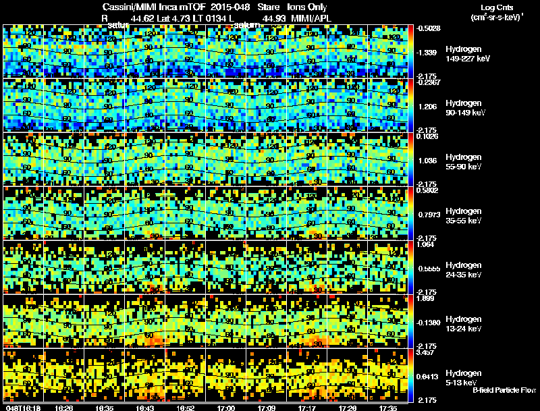Select the Hydrogen 35-55 keV color scale
The width and height of the screenshot is (540, 411).
[x=410, y=213]
